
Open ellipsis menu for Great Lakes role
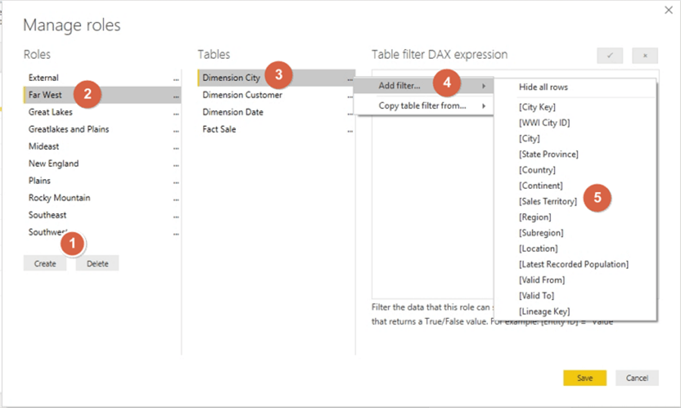click(x=176, y=113)
